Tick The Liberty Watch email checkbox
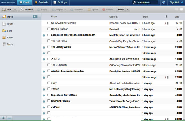 click(49, 47)
